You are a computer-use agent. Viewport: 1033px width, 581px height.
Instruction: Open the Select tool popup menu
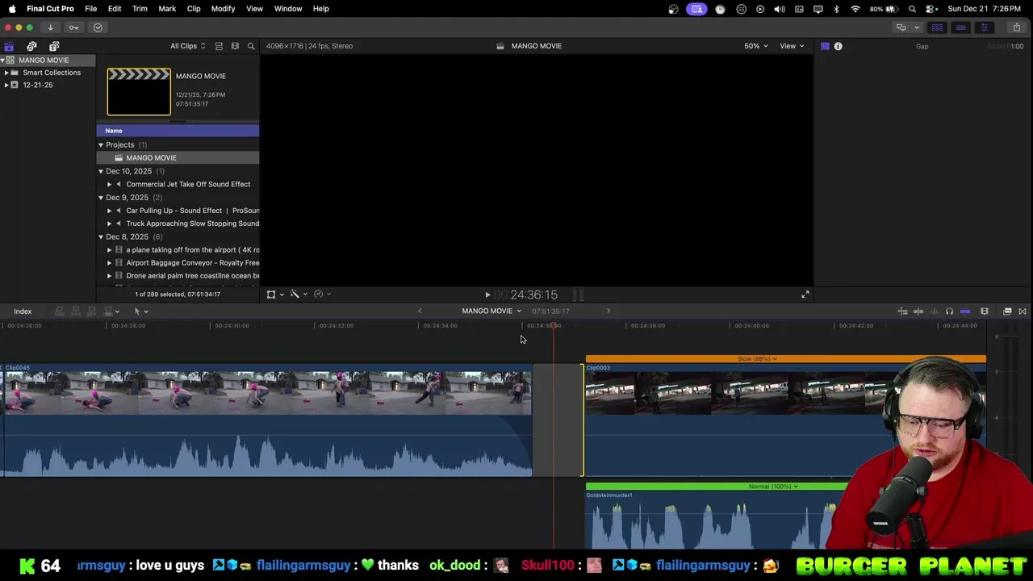click(x=140, y=311)
